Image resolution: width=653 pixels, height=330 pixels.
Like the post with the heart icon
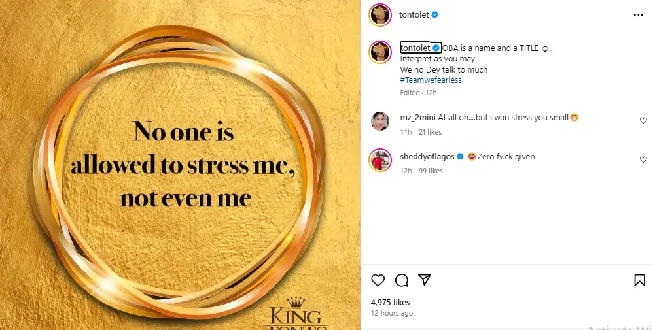point(378,280)
